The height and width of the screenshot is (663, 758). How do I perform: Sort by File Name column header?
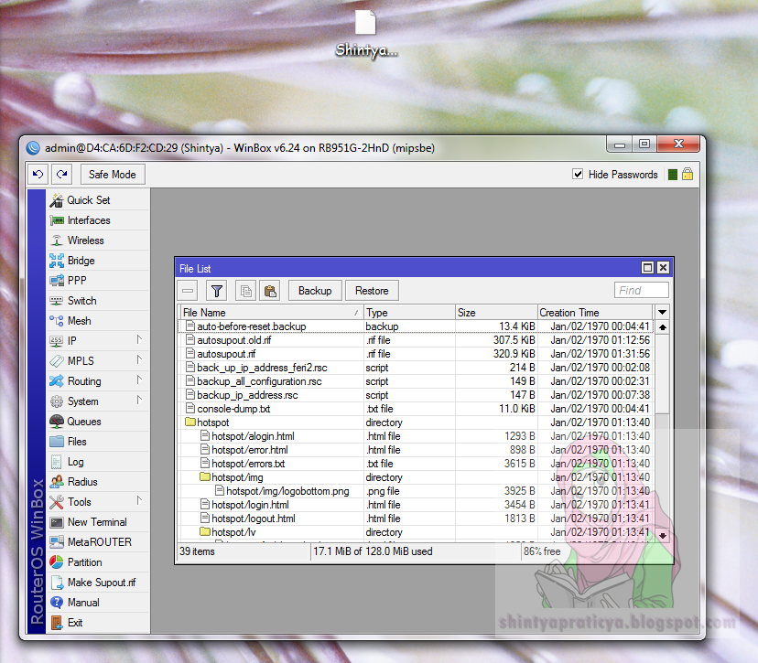(x=271, y=313)
